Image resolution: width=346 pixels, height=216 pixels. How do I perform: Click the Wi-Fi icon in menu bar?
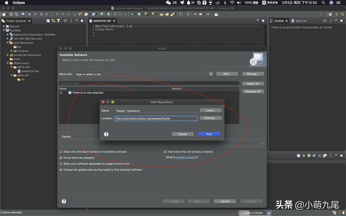[x=232, y=3]
